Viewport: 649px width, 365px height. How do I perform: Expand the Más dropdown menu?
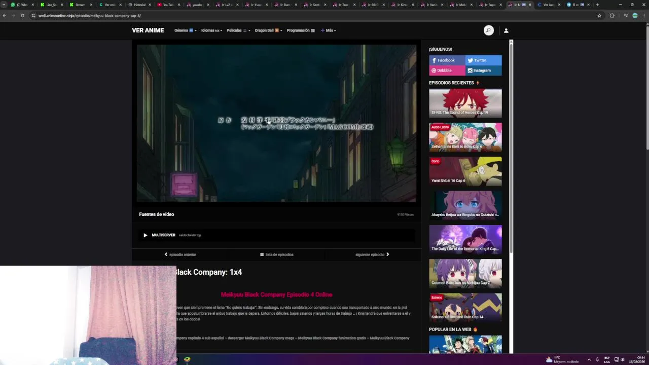point(329,30)
